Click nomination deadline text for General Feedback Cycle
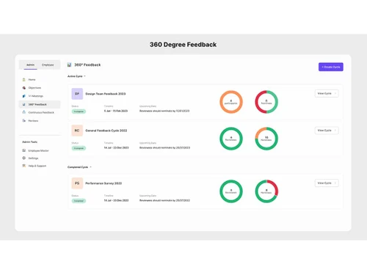This screenshot has height=275, width=367. 164,147
